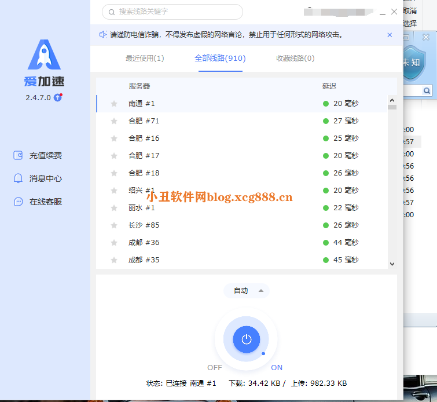Click the ON label
Screen dimensions: 437x402
tap(277, 368)
